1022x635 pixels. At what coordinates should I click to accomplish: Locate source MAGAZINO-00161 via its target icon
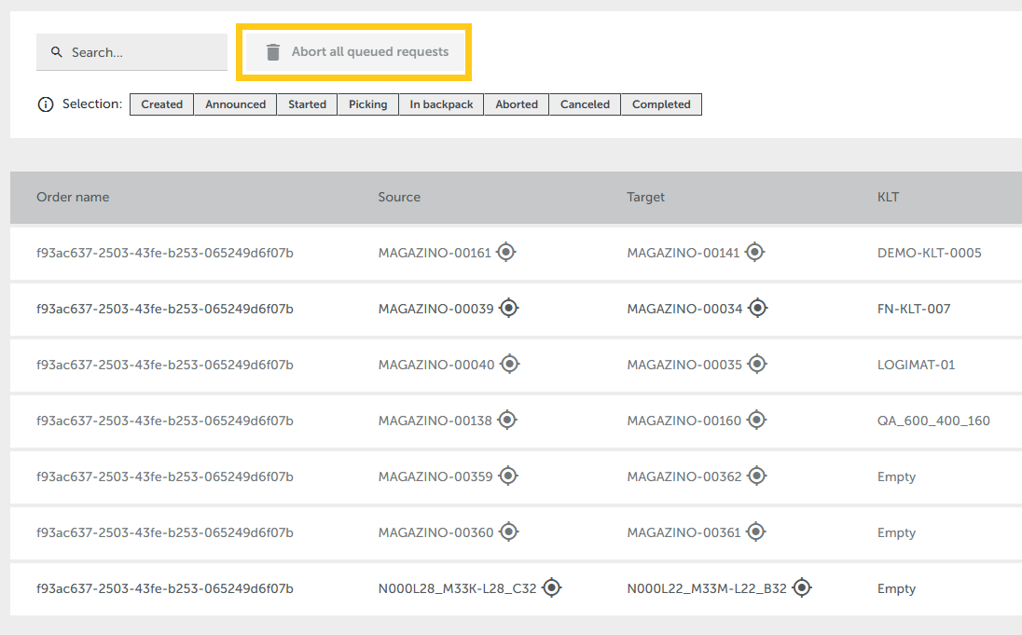tap(505, 252)
